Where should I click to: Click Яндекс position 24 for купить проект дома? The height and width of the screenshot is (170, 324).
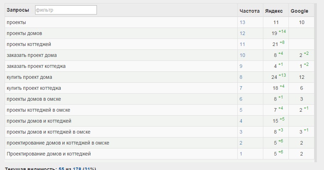(274, 77)
